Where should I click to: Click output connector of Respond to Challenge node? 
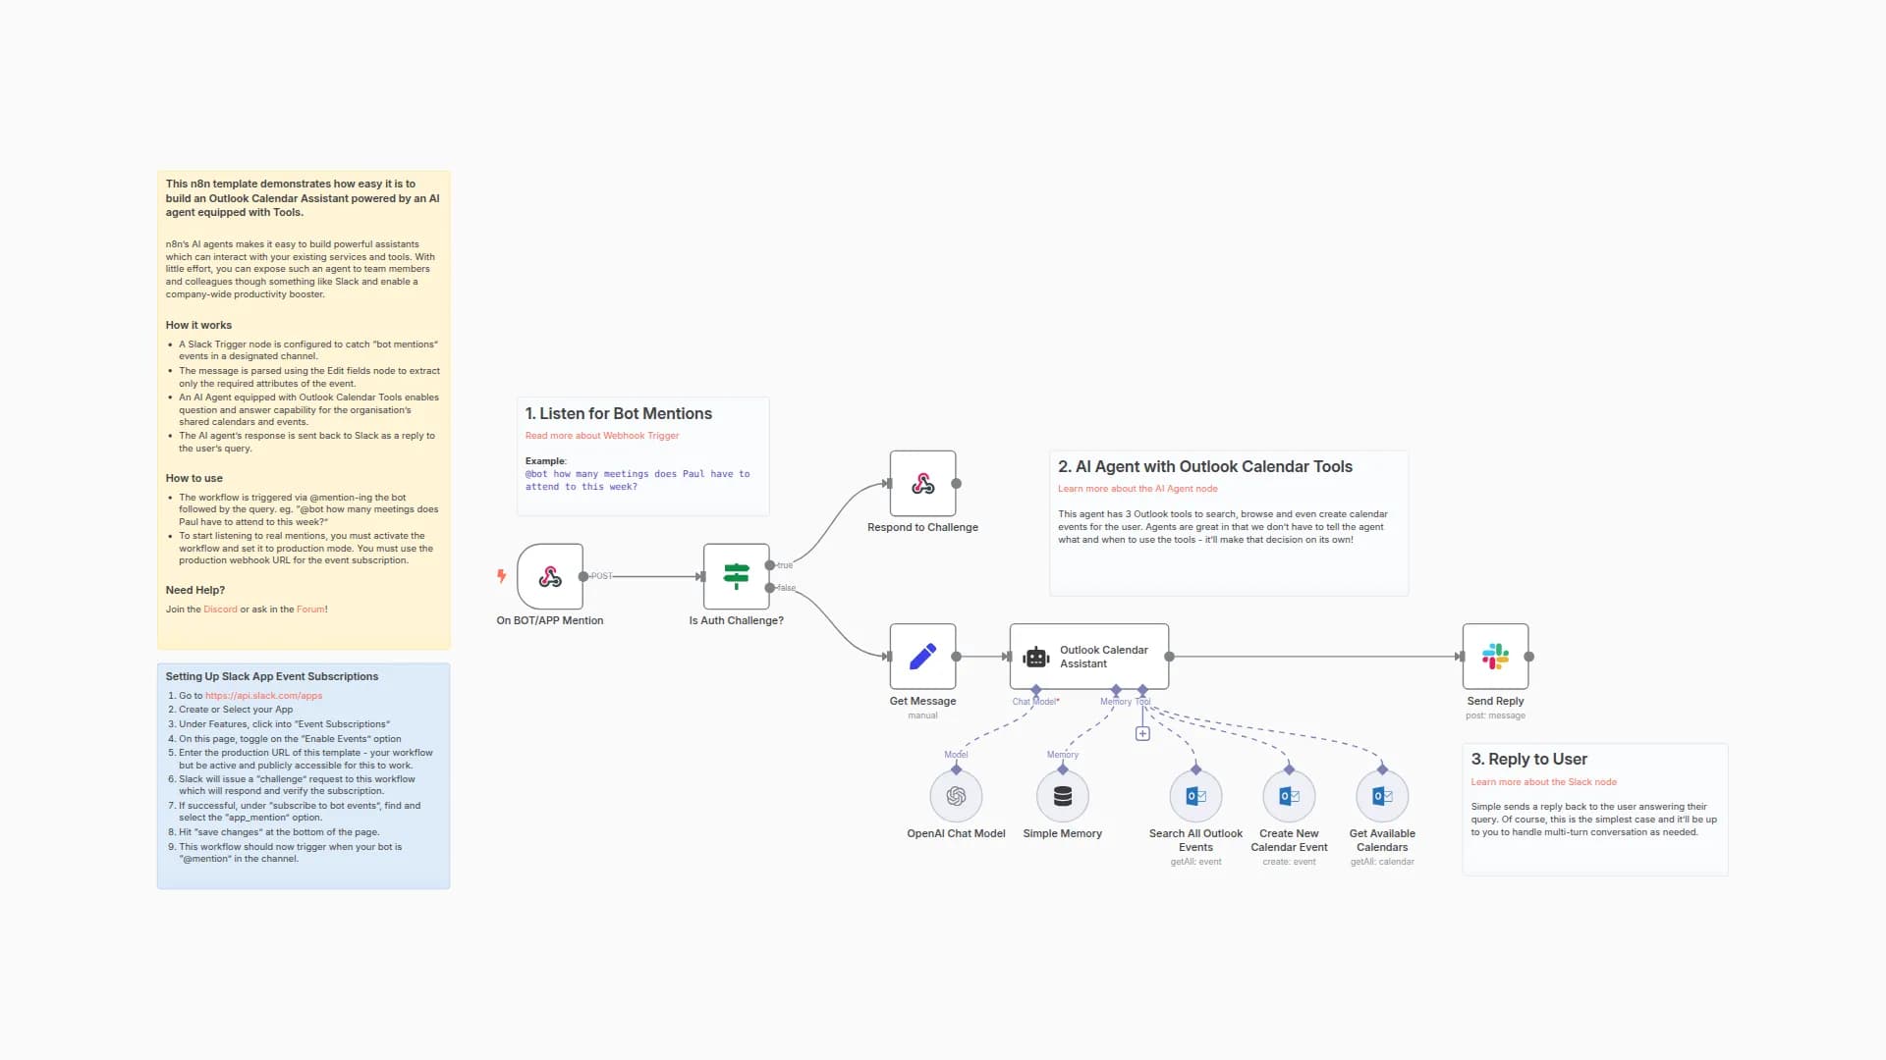click(x=957, y=484)
